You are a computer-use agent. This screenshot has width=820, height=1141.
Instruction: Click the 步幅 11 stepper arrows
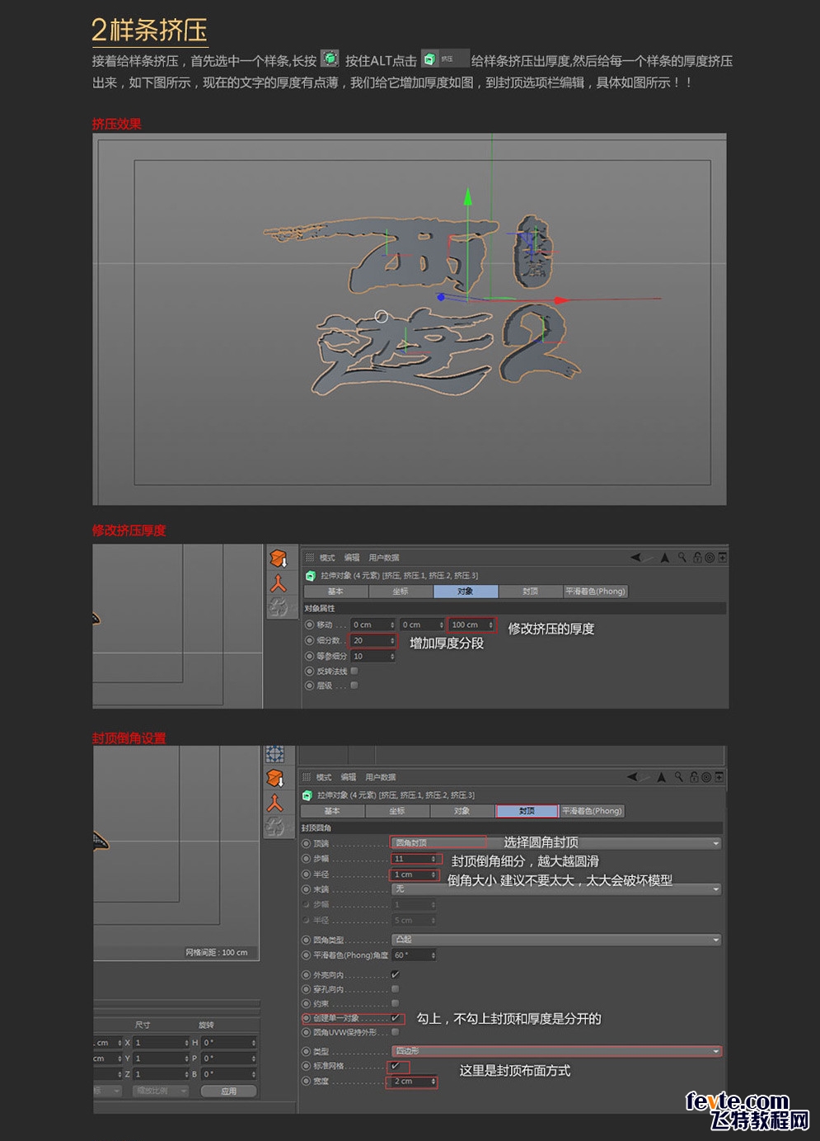coord(433,859)
